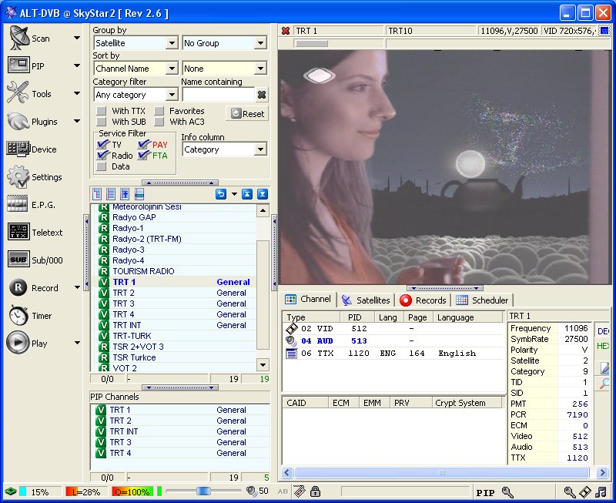Select TRT 2 in the channel list
The height and width of the screenshot is (503, 616).
pyautogui.click(x=173, y=293)
